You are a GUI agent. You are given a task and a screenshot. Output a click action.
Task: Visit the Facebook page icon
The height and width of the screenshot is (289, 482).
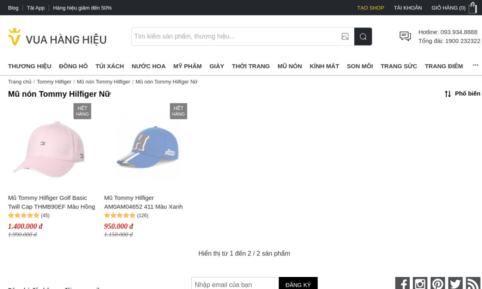[x=402, y=284]
